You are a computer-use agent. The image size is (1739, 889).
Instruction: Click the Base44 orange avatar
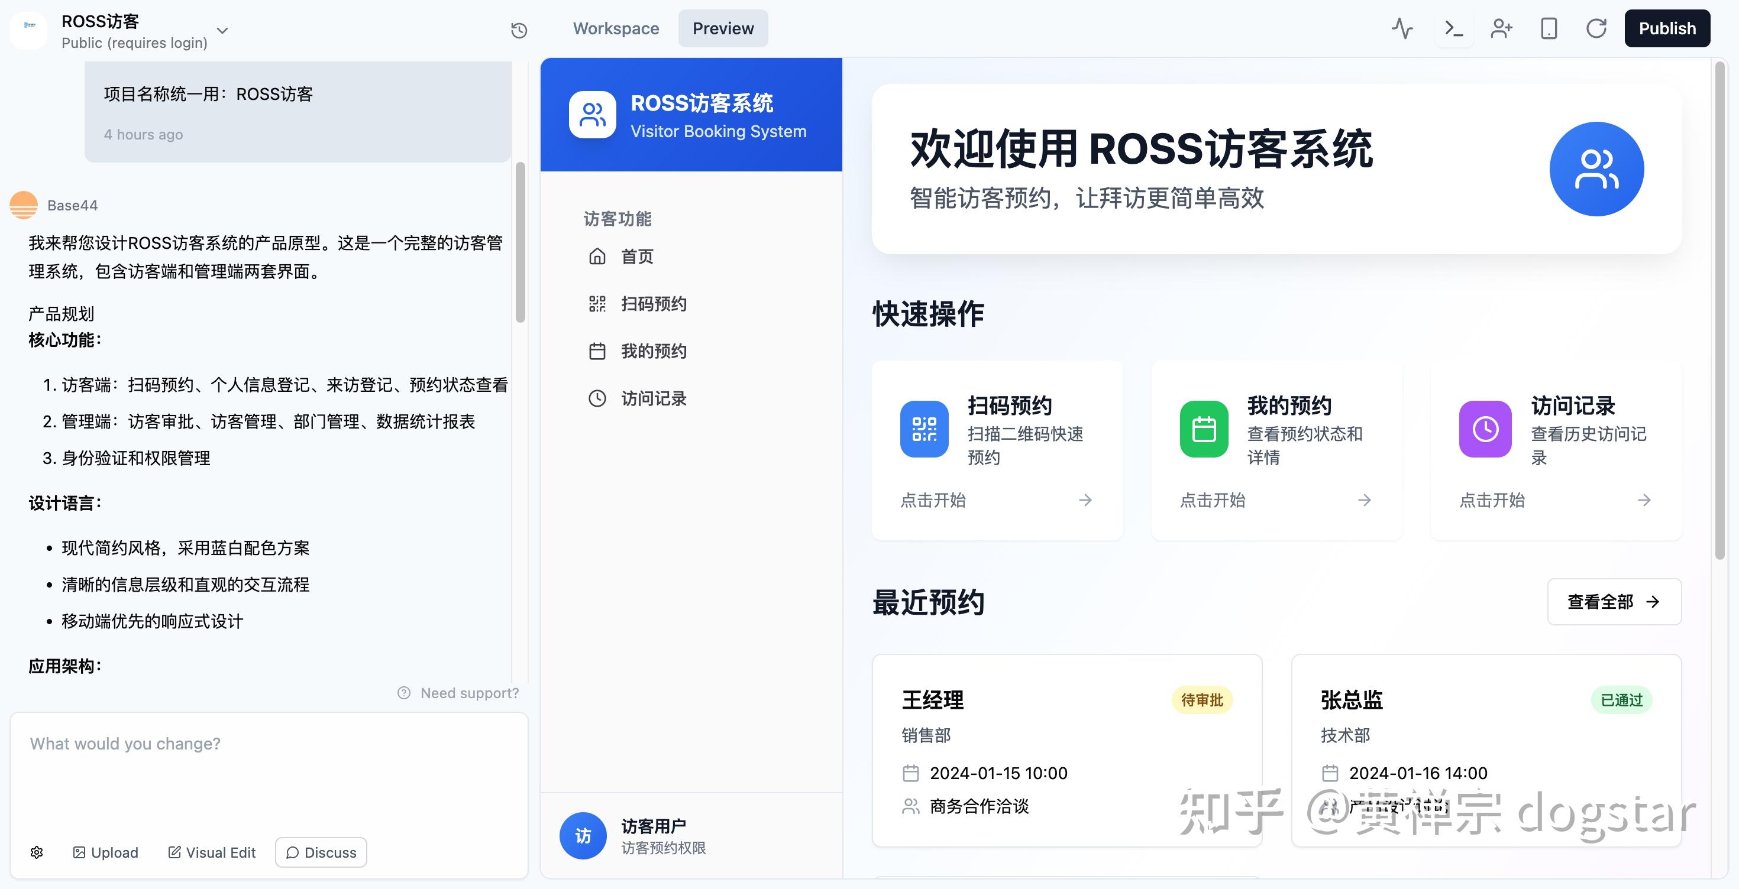point(24,205)
